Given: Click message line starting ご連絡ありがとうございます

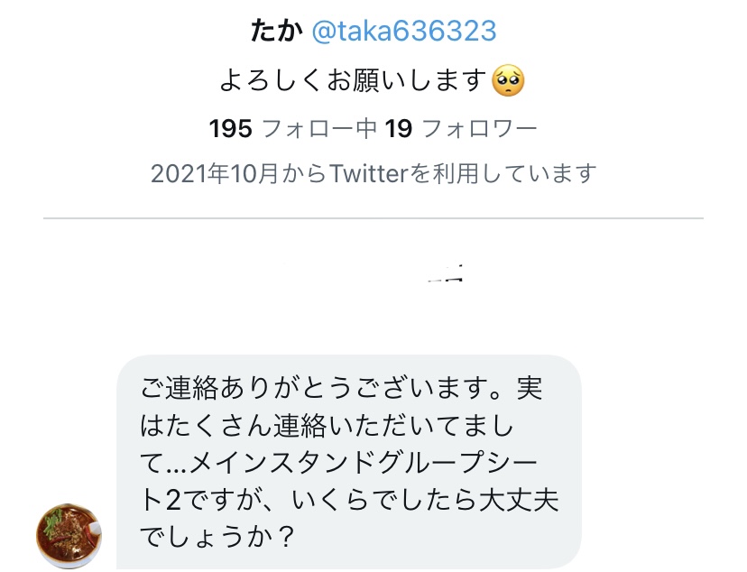Looking at the screenshot, I should click(342, 388).
